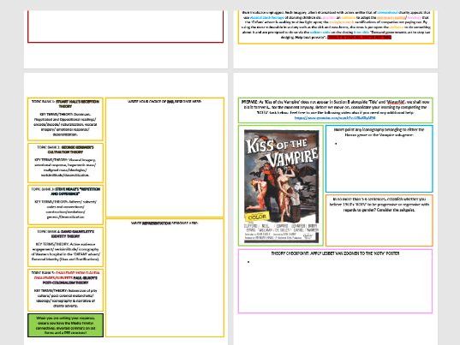Click the 'THEORY CHECKPOINT' heading text

point(335,253)
